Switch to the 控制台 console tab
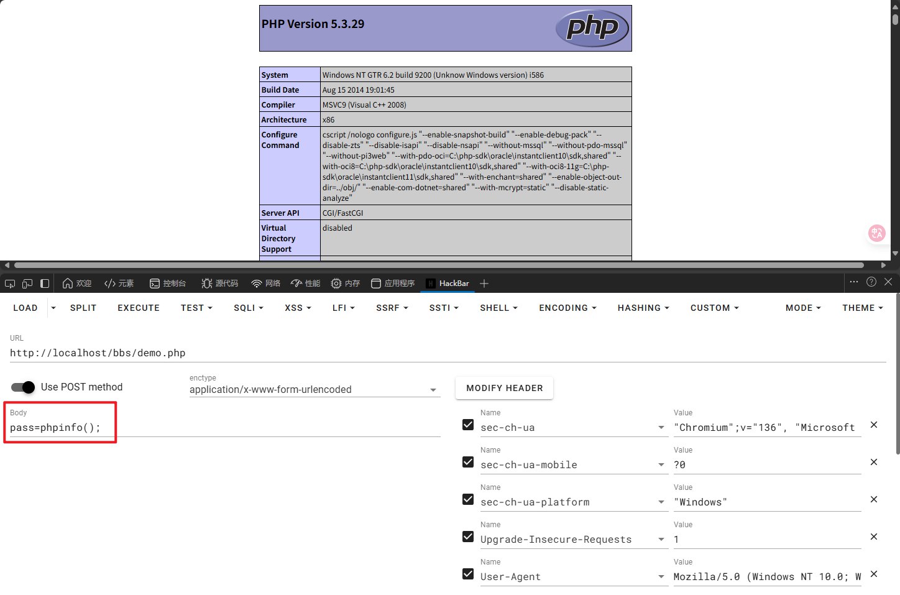The height and width of the screenshot is (595, 900). 168,284
